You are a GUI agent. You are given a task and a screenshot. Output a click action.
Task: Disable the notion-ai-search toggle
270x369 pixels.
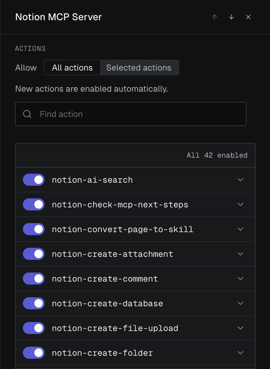coord(34,180)
